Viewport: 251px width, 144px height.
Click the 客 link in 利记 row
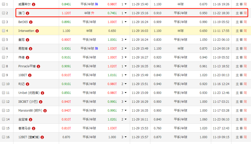click(x=241, y=84)
